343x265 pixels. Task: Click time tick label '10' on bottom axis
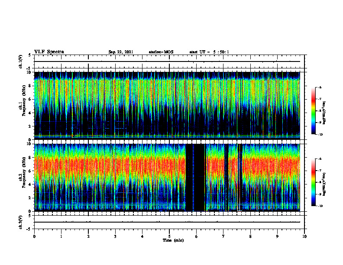[304, 236]
